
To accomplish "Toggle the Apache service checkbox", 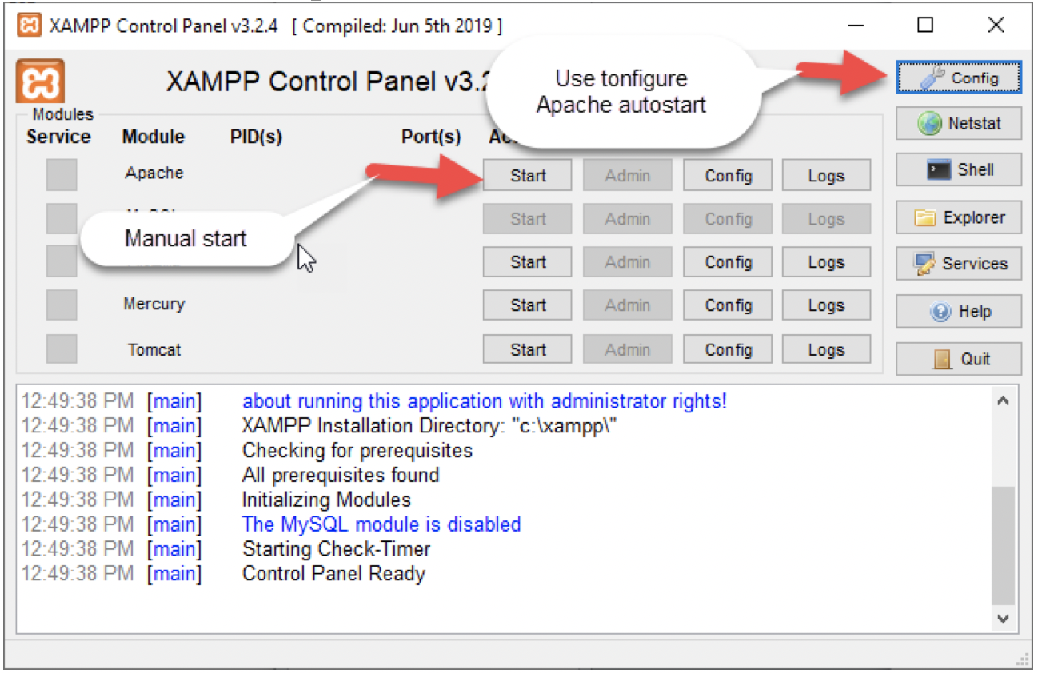I will pos(62,175).
